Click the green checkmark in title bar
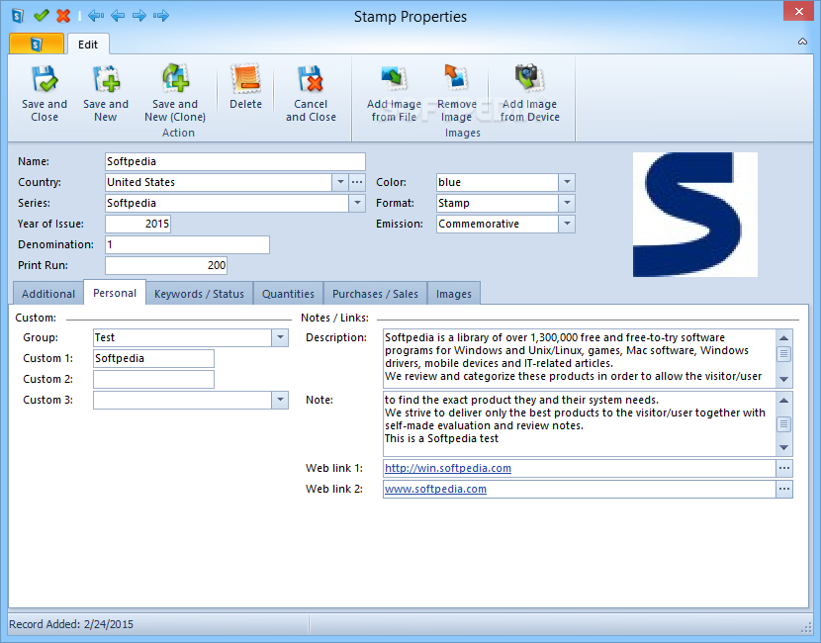The height and width of the screenshot is (643, 821). click(41, 15)
